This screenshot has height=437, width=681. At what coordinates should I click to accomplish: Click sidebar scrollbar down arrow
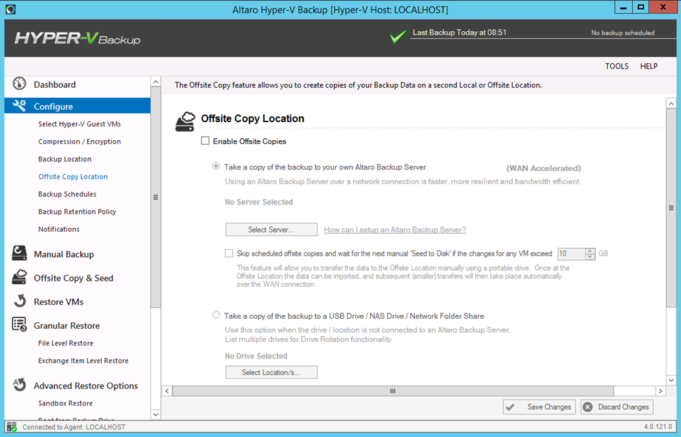[x=156, y=415]
